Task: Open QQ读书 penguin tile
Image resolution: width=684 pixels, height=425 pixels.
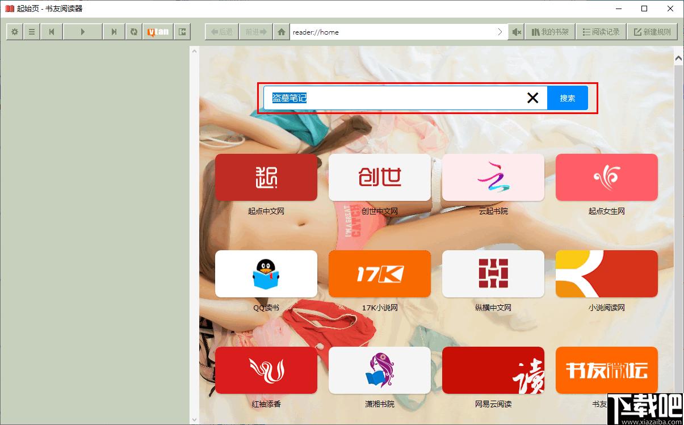Action: coord(266,273)
